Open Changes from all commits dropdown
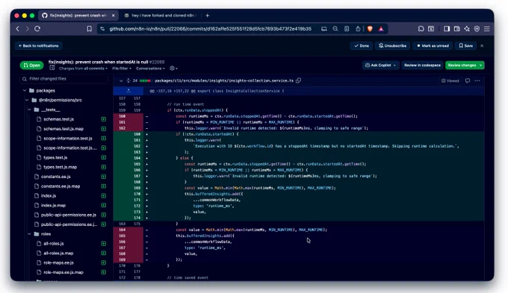The width and height of the screenshot is (508, 293). [83, 69]
